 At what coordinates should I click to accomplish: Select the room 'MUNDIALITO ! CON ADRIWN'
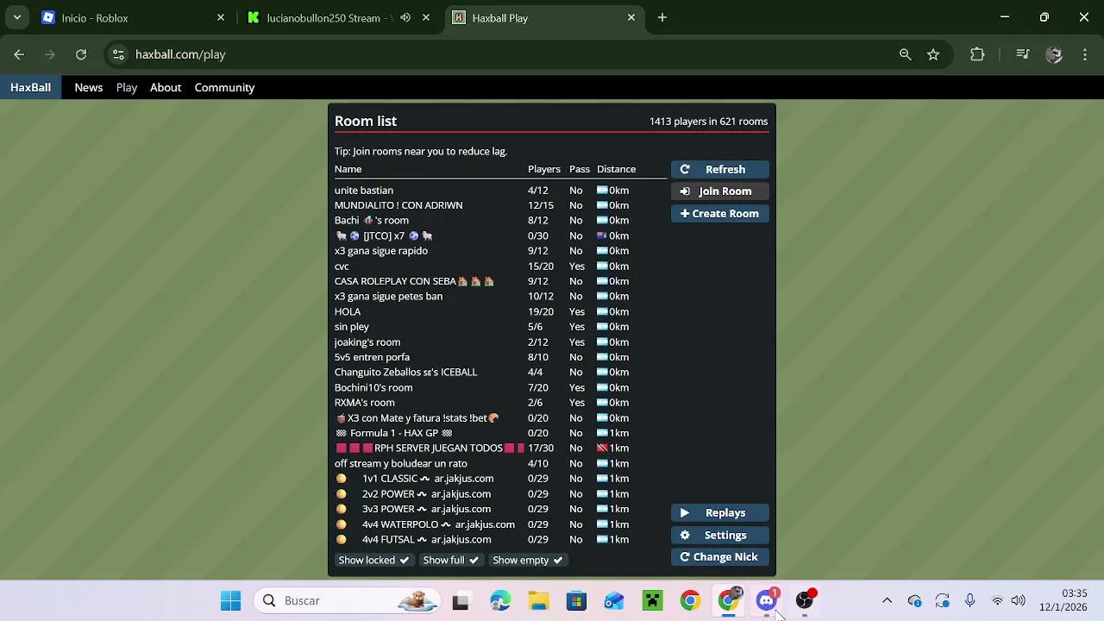point(500,205)
